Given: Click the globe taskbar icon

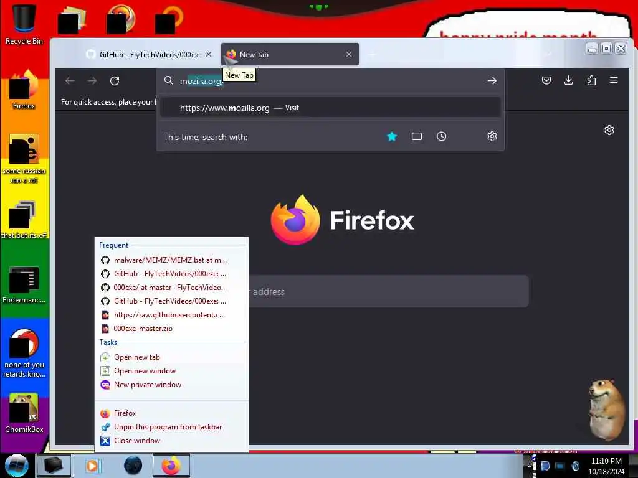Looking at the screenshot, I should pos(133,466).
